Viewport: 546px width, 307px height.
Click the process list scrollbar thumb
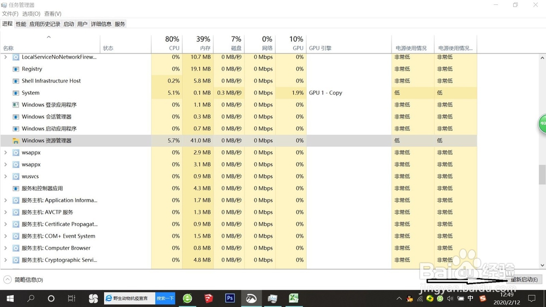click(542, 174)
